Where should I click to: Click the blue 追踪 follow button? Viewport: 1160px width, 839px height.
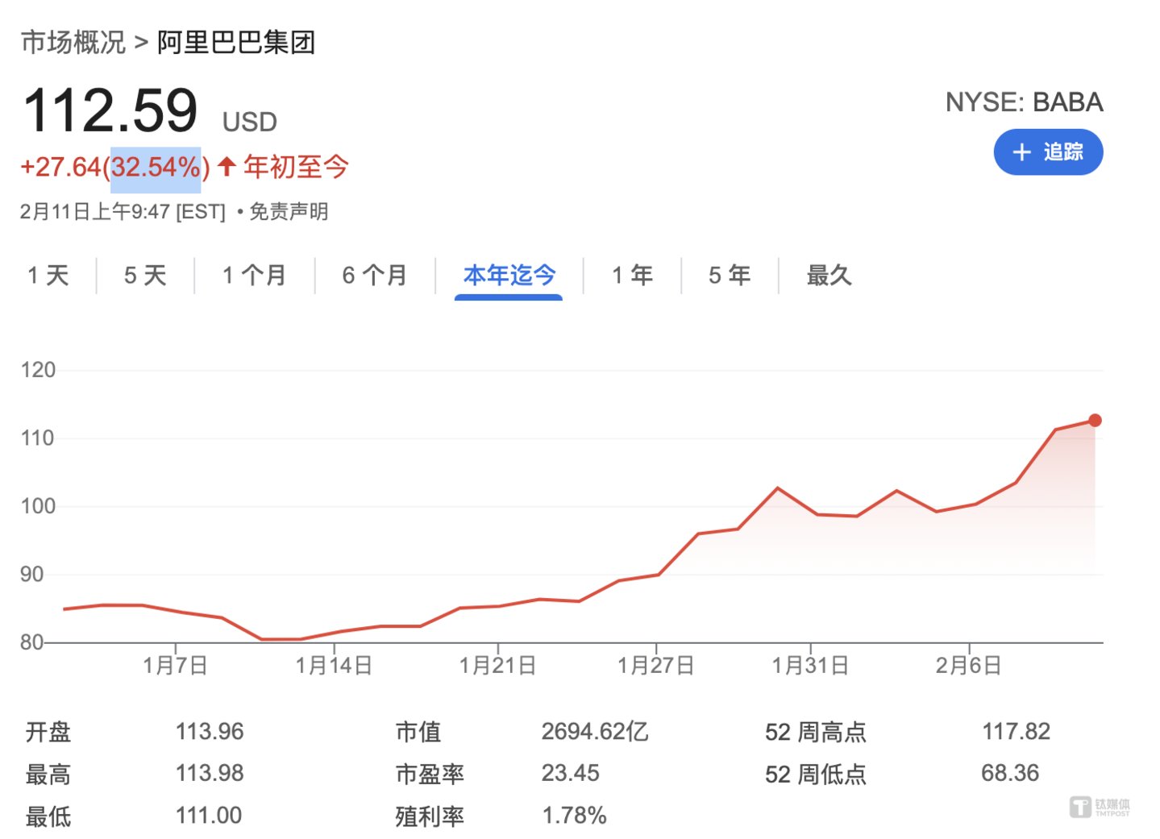click(x=1047, y=152)
